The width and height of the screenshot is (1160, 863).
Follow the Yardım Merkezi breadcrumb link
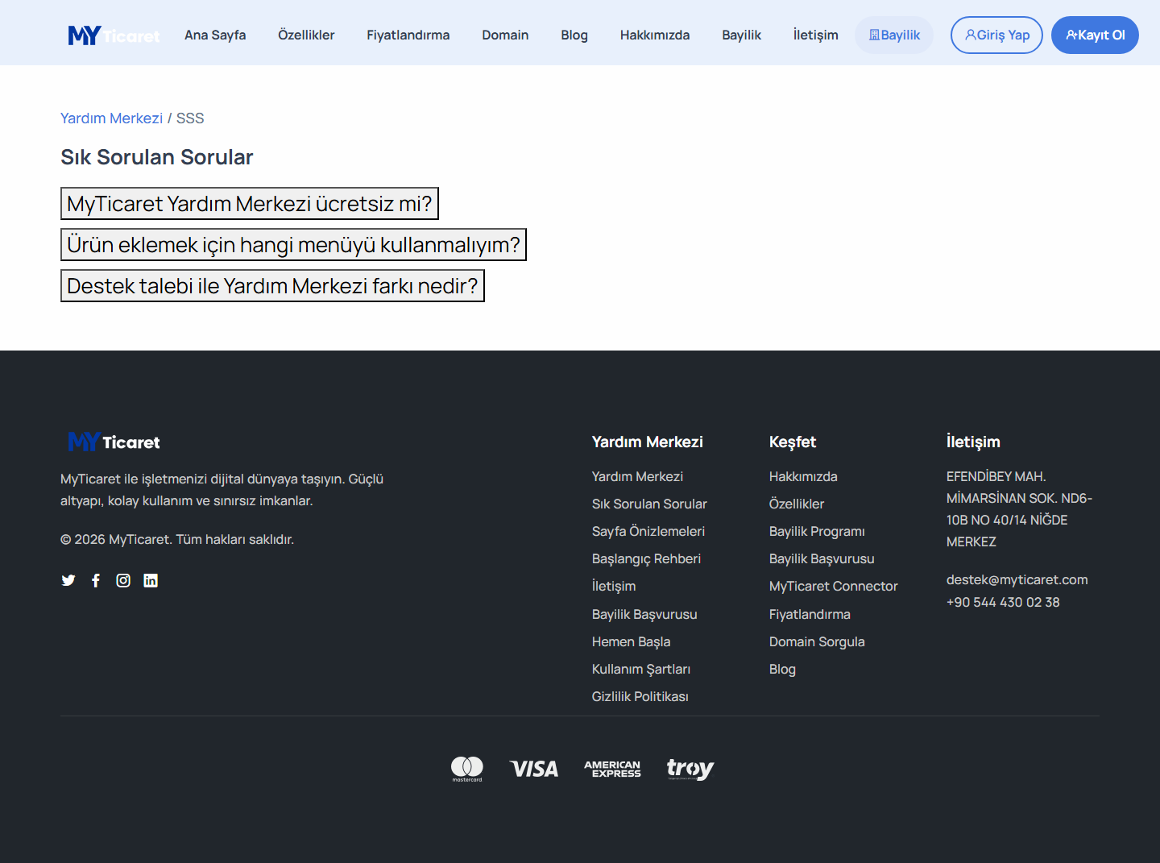click(112, 118)
